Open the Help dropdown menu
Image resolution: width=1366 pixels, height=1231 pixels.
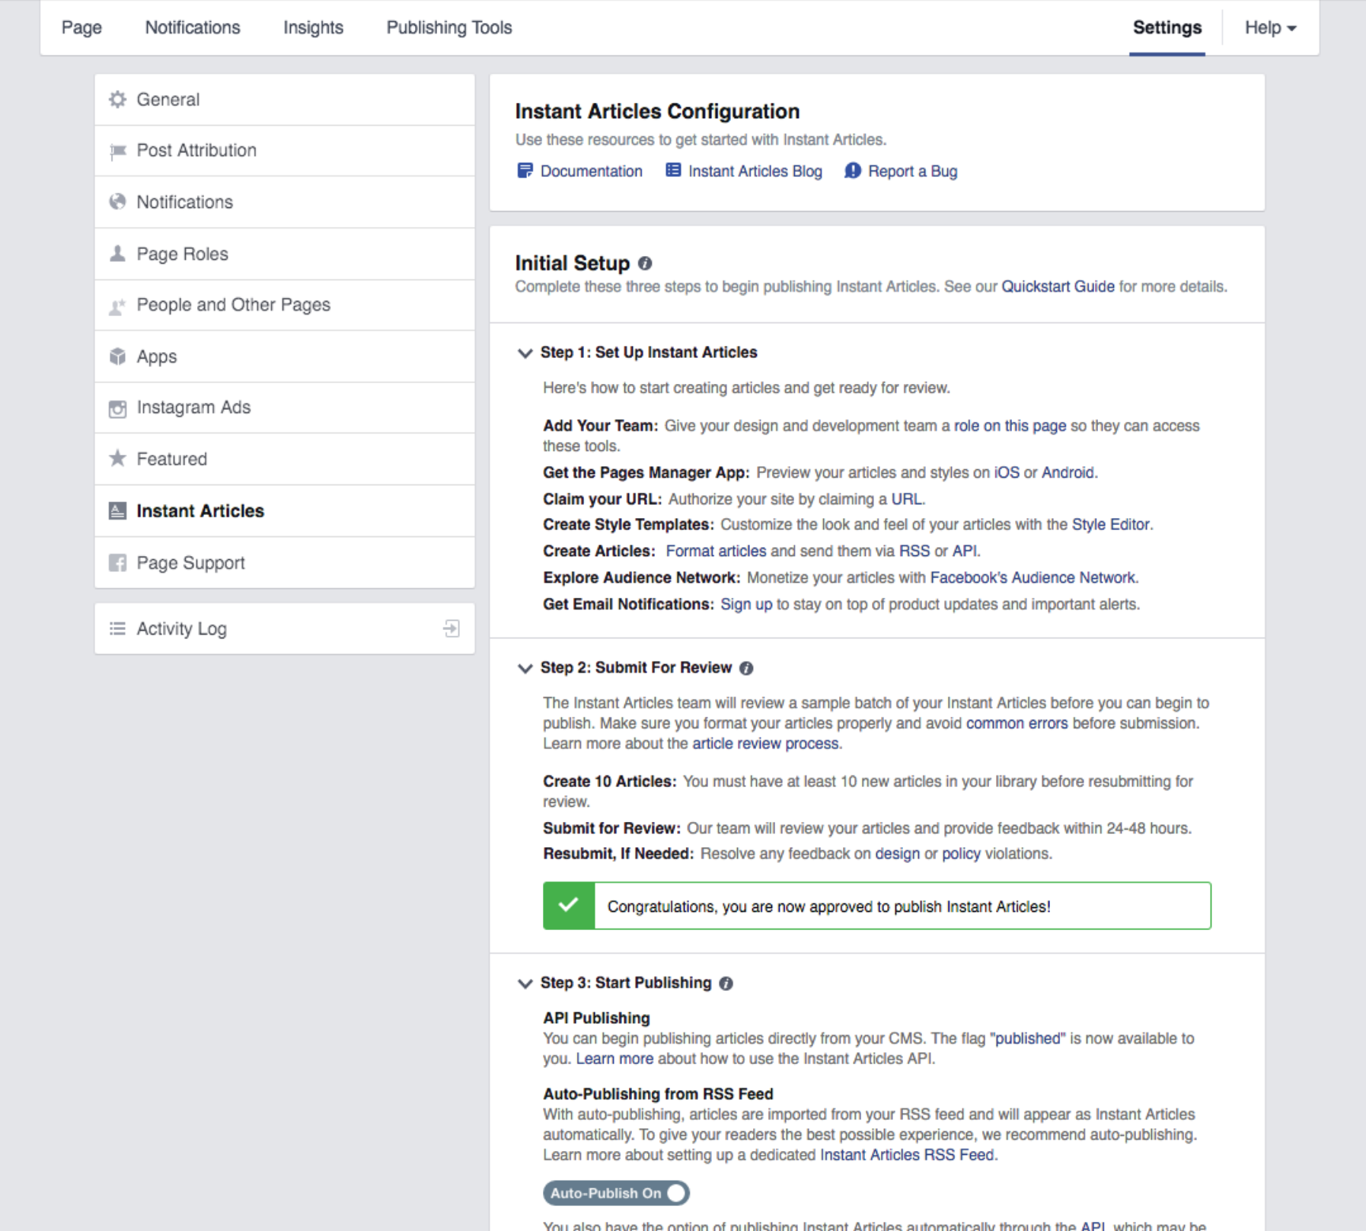coord(1269,28)
